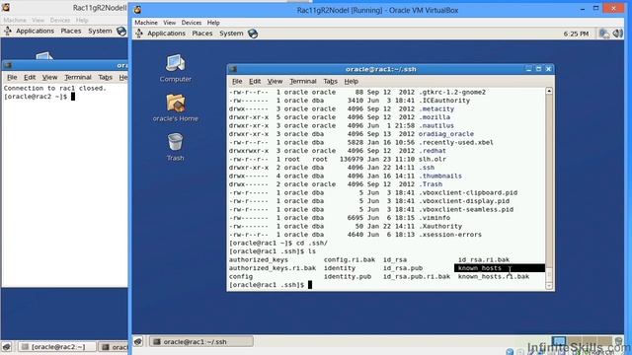
Task: Click the volume speaker icon in rac1 panel
Action: click(x=617, y=34)
